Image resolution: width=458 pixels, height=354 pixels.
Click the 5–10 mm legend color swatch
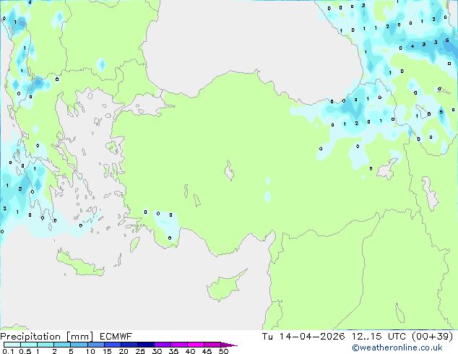79,345
